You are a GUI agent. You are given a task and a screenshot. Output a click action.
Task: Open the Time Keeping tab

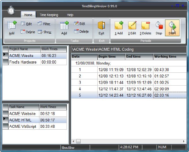tap(49, 15)
